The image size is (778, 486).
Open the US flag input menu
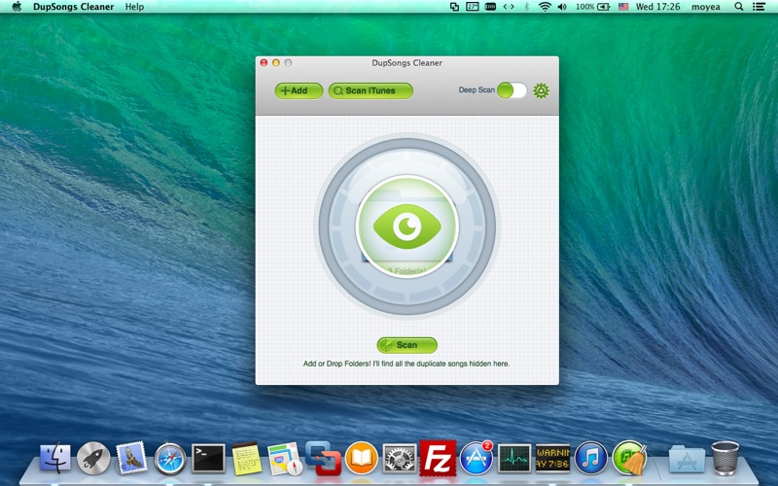(x=623, y=7)
